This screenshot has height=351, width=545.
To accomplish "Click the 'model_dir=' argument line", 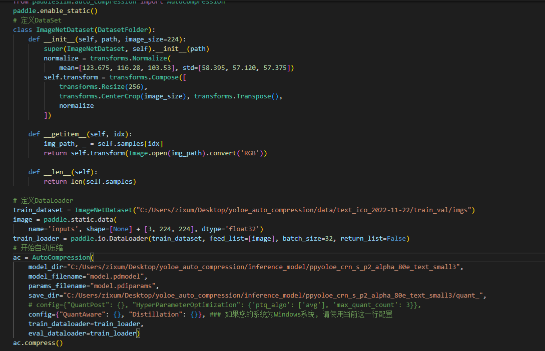I will (246, 267).
